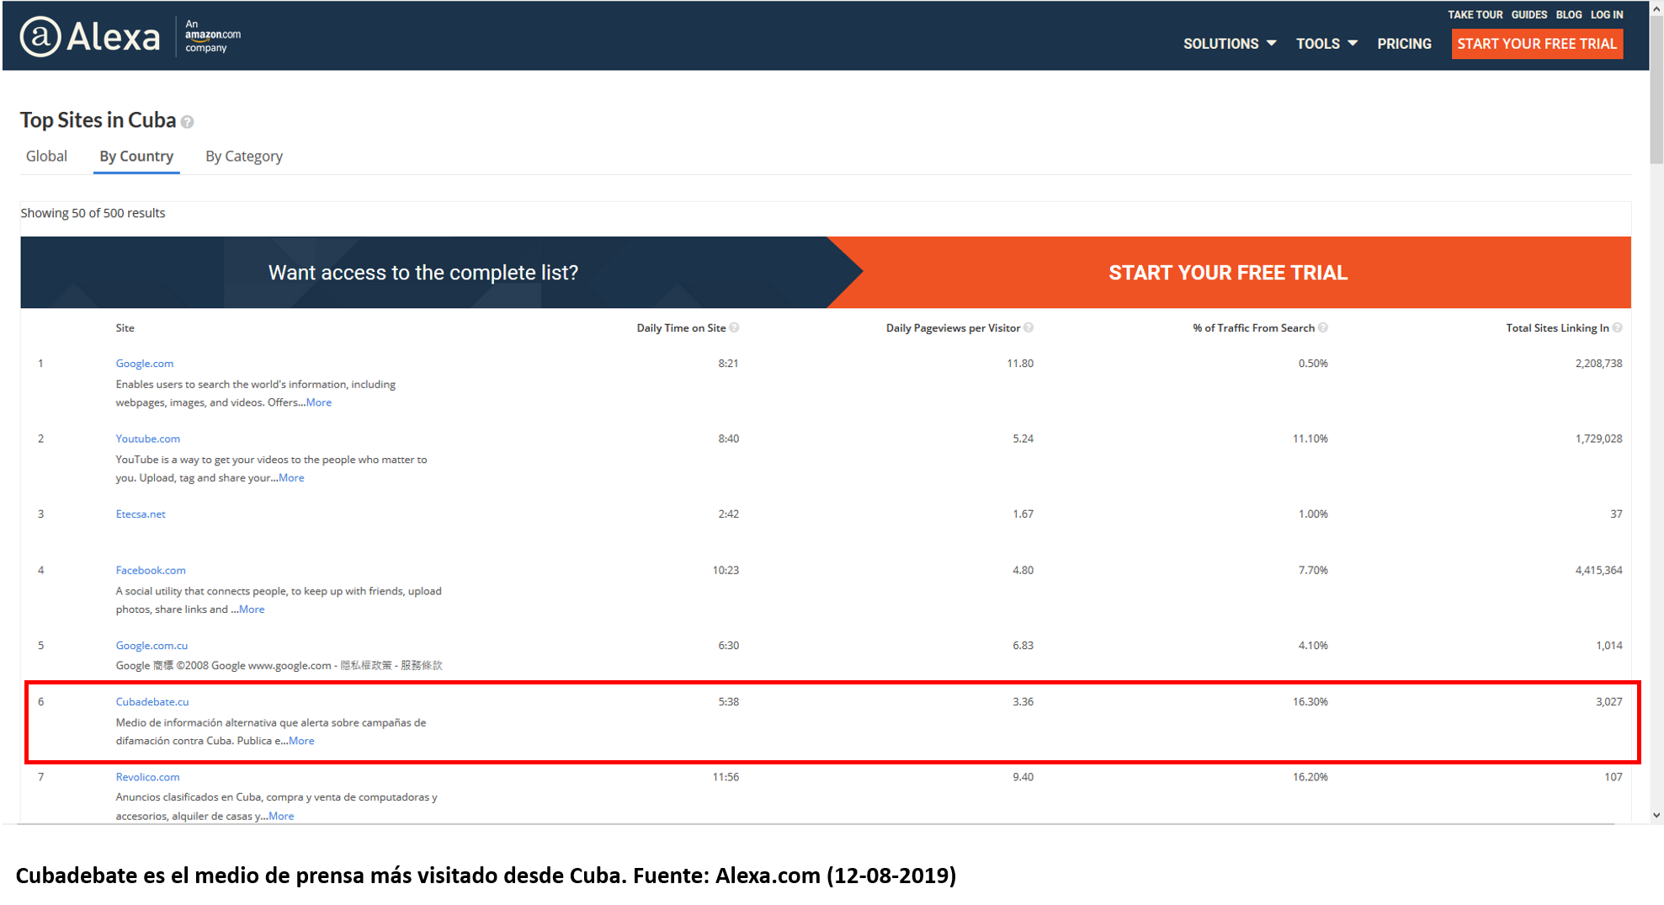Click Facebook.com linking value 4,415,364
The height and width of the screenshot is (905, 1664).
click(1598, 570)
